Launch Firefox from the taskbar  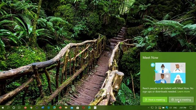point(25,108)
